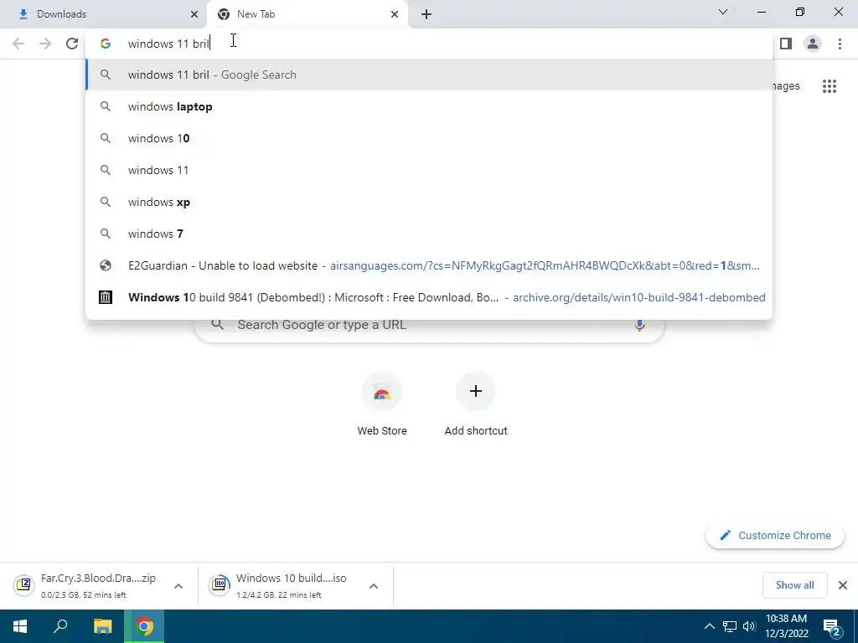Go forward using the forward arrow
The width and height of the screenshot is (858, 643).
(45, 44)
